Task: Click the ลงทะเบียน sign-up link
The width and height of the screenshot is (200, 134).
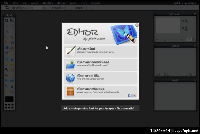Action: coord(190,3)
